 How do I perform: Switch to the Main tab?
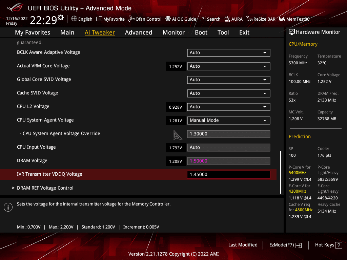[x=67, y=32]
